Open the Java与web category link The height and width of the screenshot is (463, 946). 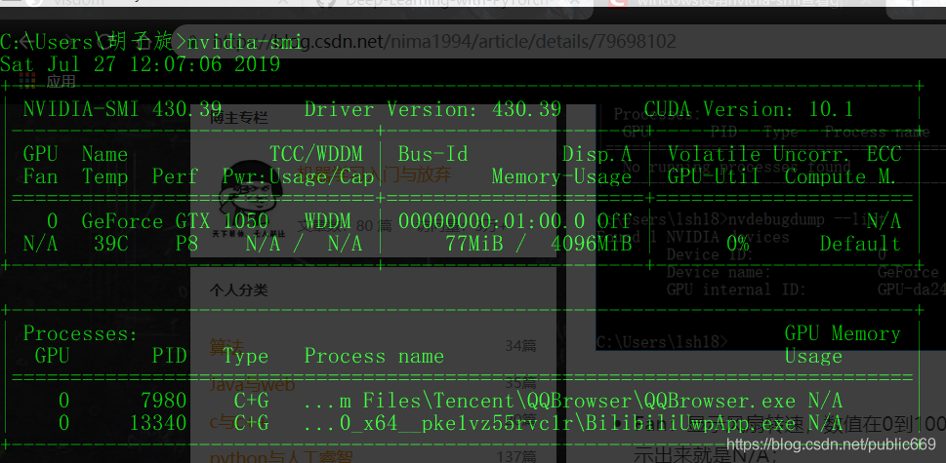coord(252,383)
